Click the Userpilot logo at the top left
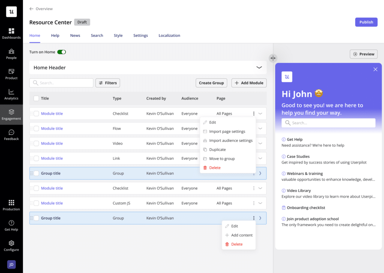384x273 pixels. (11, 11)
